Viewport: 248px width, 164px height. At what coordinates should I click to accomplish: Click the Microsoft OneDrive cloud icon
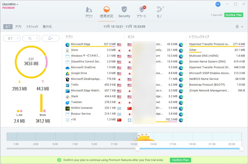[x=68, y=68]
